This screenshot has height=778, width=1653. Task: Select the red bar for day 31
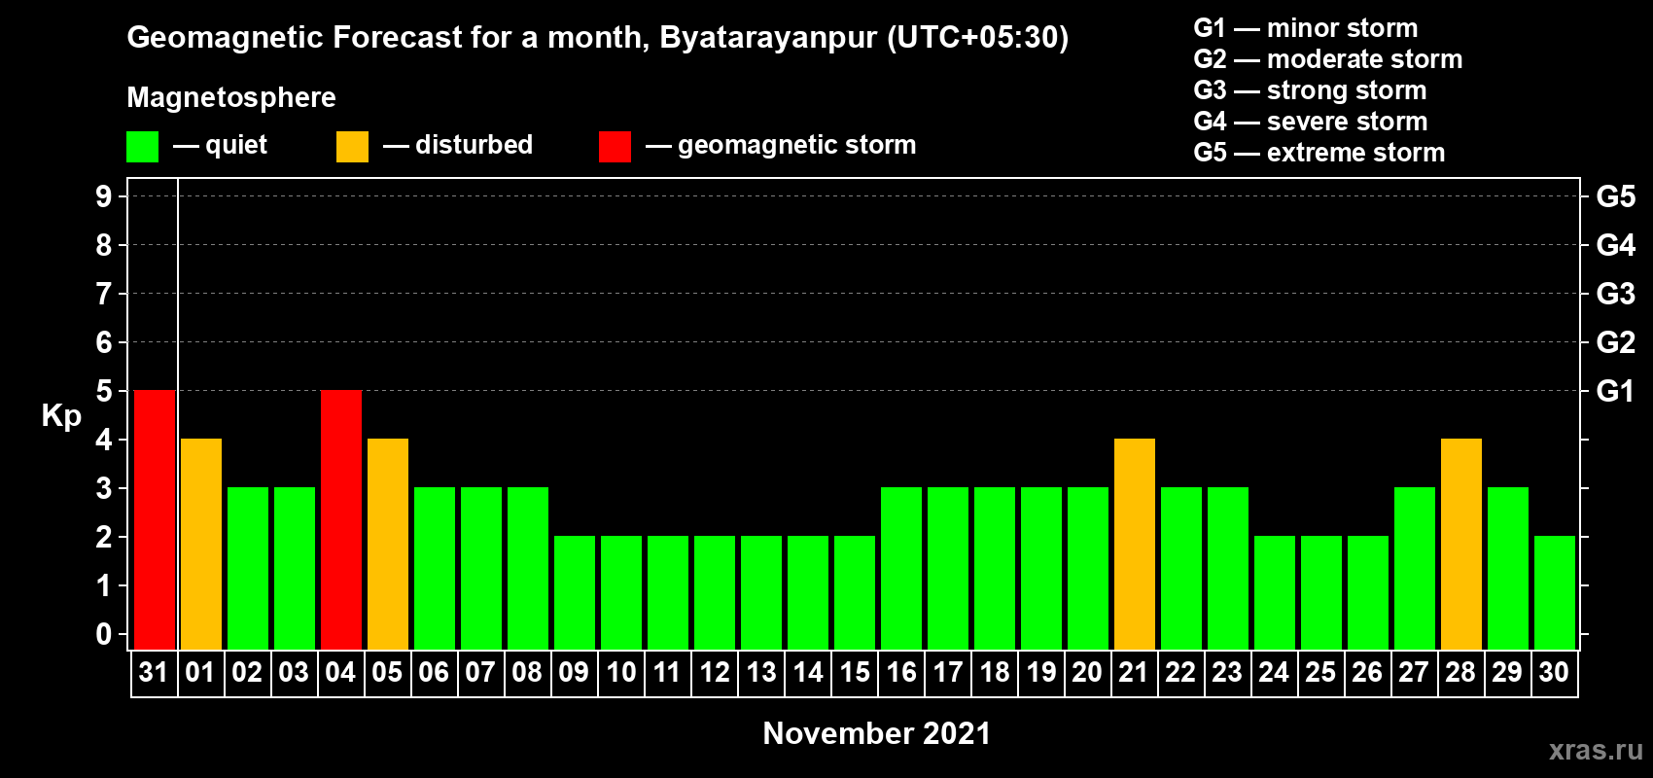click(155, 519)
